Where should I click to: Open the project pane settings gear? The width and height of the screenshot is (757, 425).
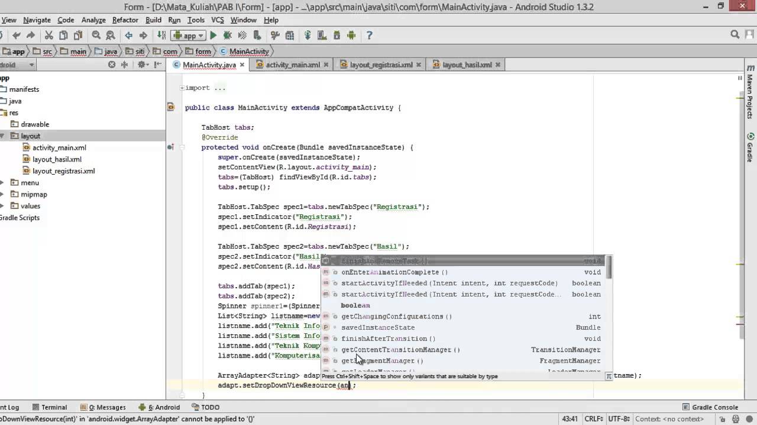pos(141,65)
